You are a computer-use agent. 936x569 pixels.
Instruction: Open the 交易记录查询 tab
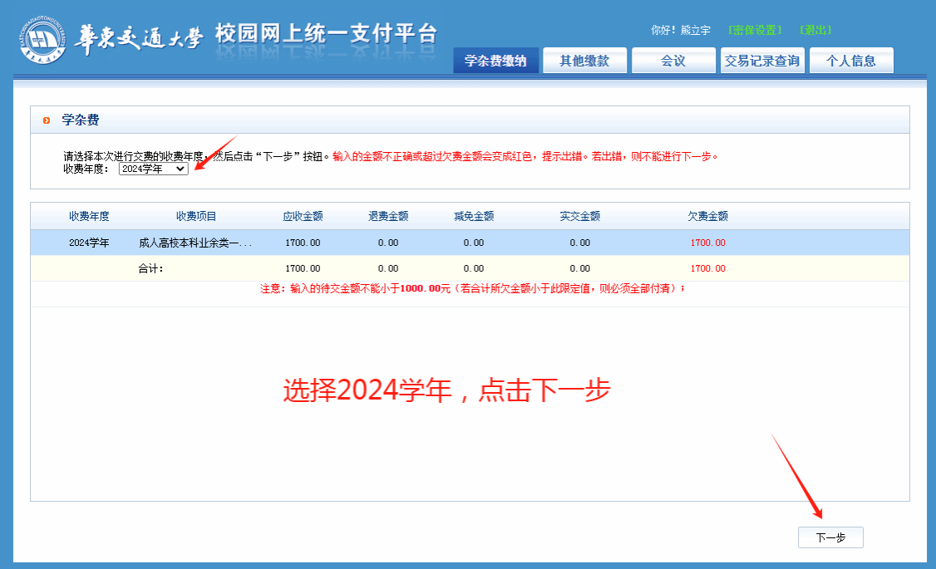click(761, 61)
